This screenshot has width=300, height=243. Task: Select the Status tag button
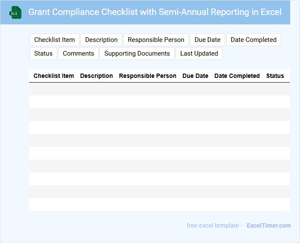coord(43,53)
